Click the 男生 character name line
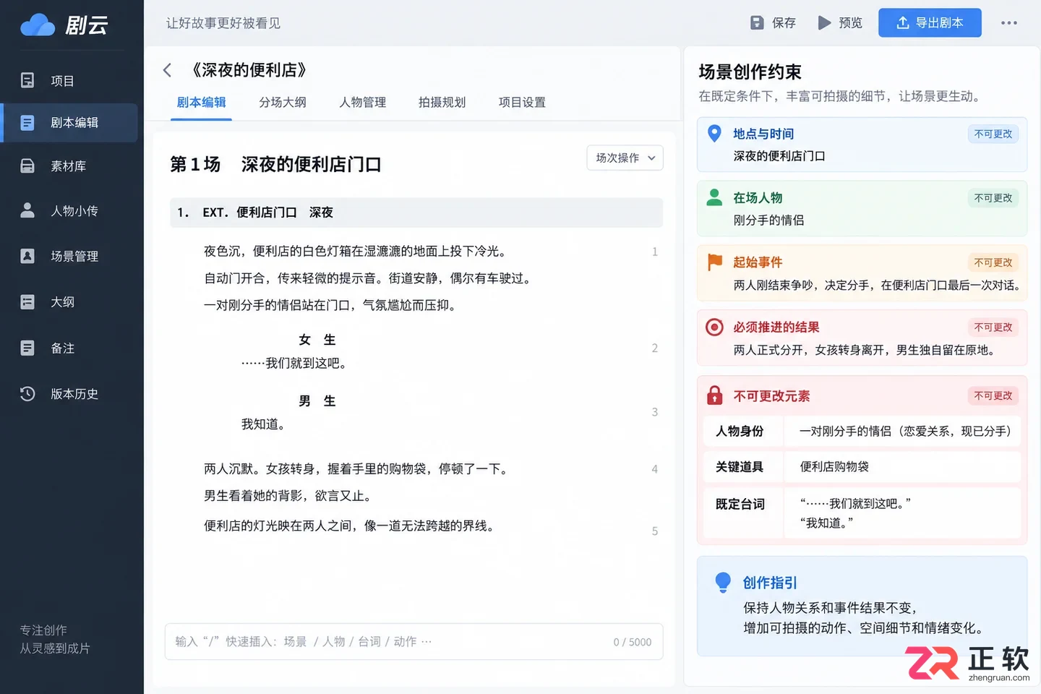Screen dimensions: 1041x694 click(317, 401)
